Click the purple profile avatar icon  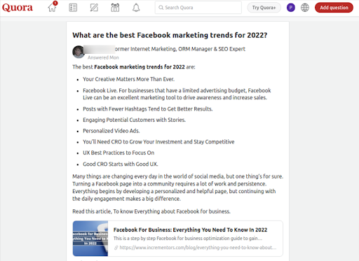(291, 8)
